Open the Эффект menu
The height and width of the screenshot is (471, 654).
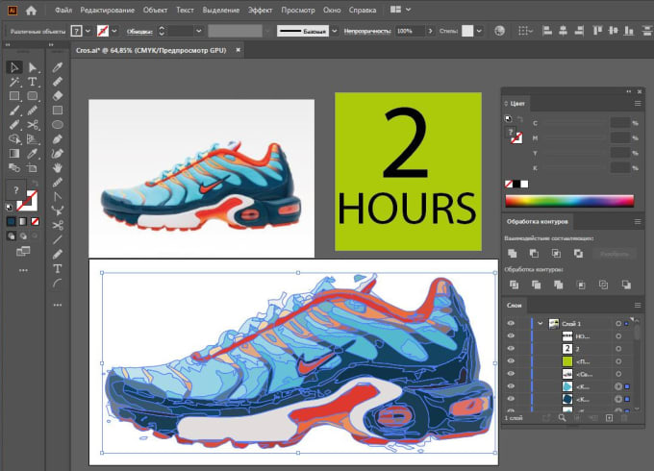[260, 10]
